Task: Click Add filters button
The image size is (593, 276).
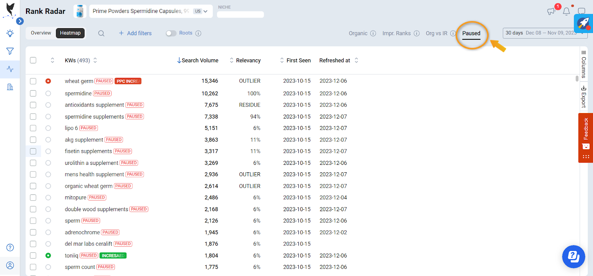Action: pos(135,33)
